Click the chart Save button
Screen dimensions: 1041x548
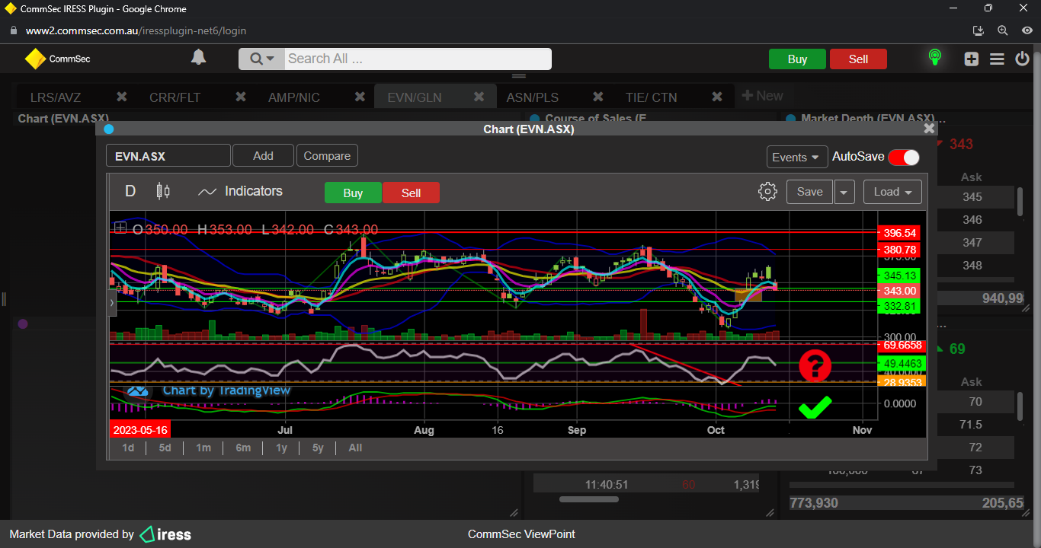(x=809, y=192)
